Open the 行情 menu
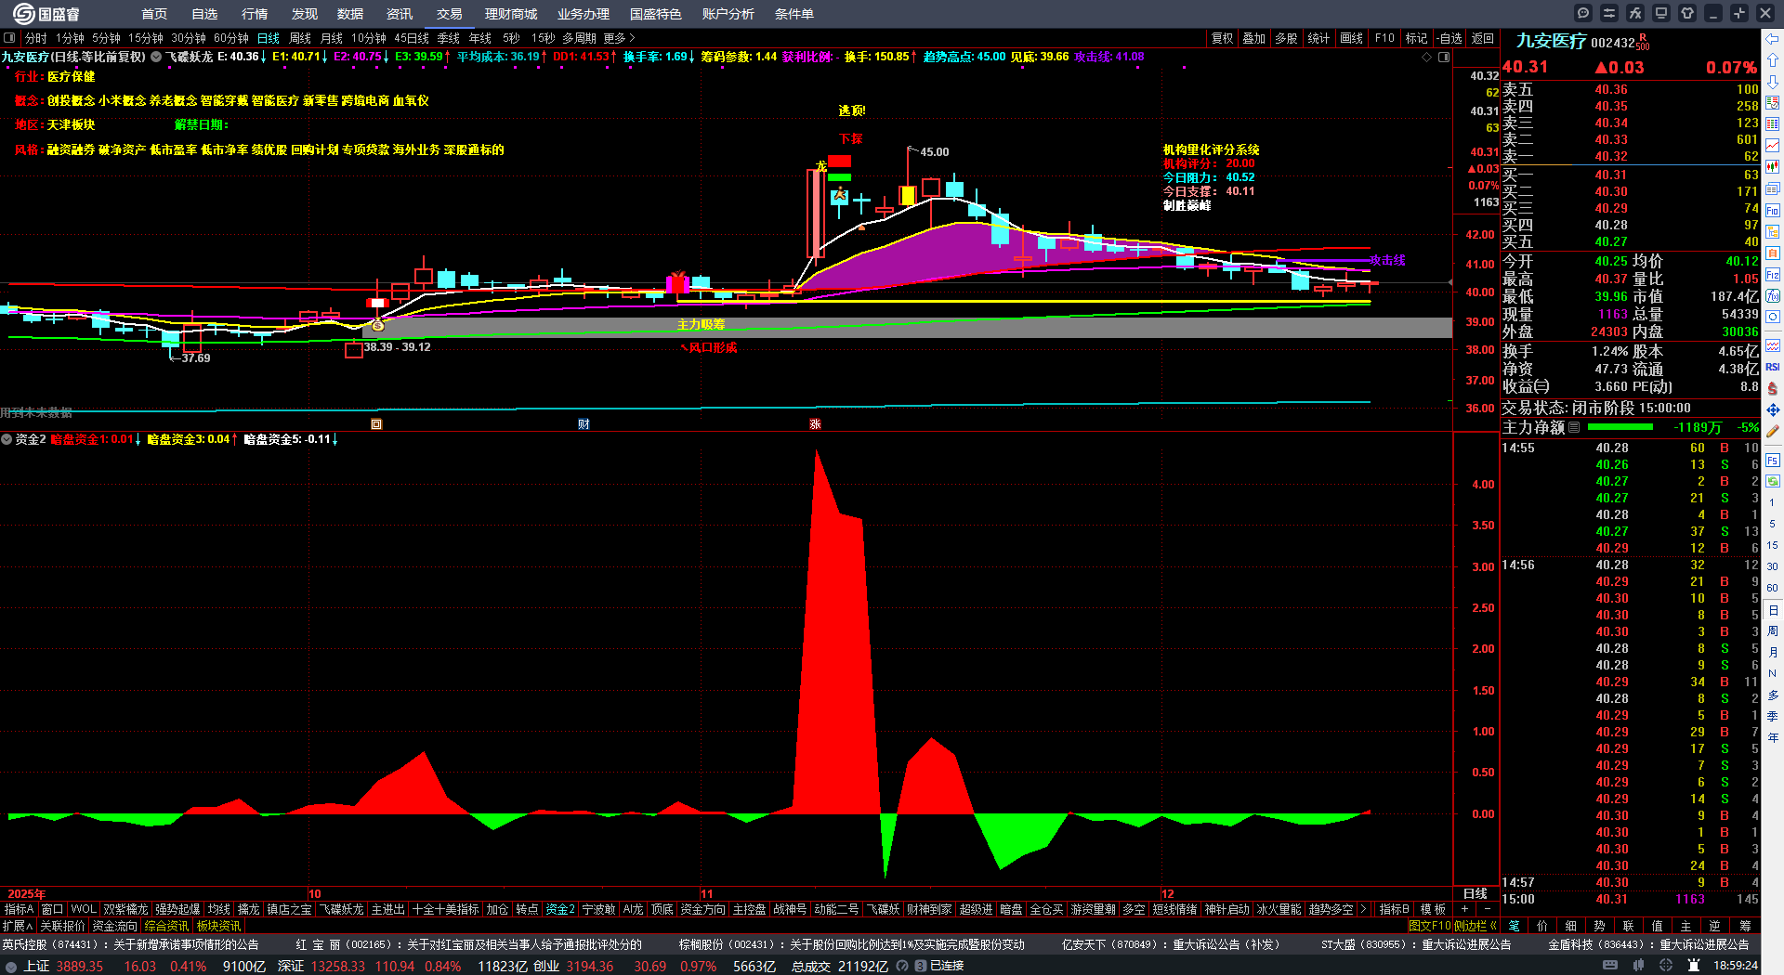This screenshot has height=975, width=1784. coord(255,14)
